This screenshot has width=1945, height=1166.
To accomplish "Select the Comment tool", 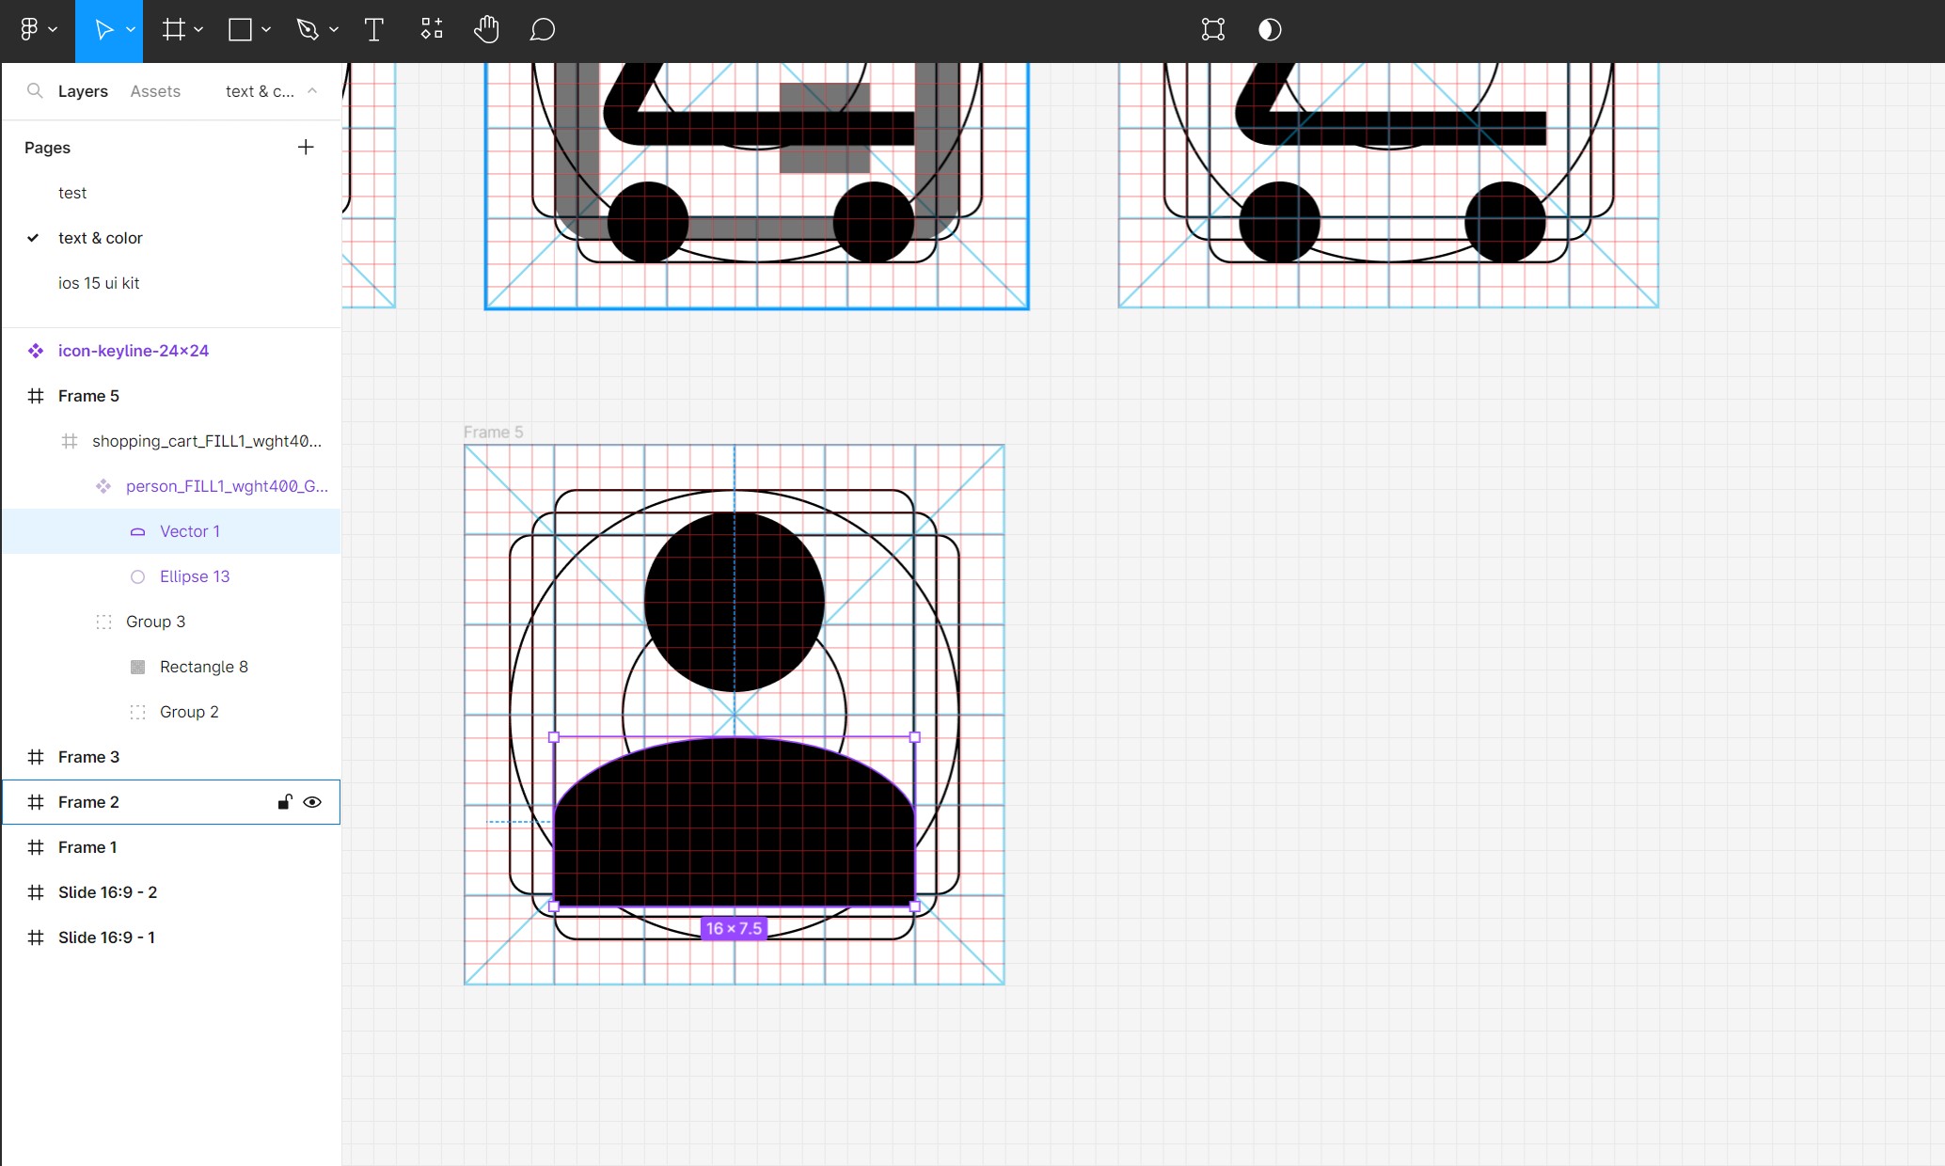I will pyautogui.click(x=542, y=30).
